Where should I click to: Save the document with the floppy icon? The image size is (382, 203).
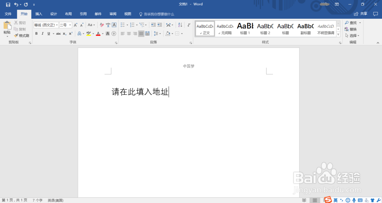click(8, 4)
